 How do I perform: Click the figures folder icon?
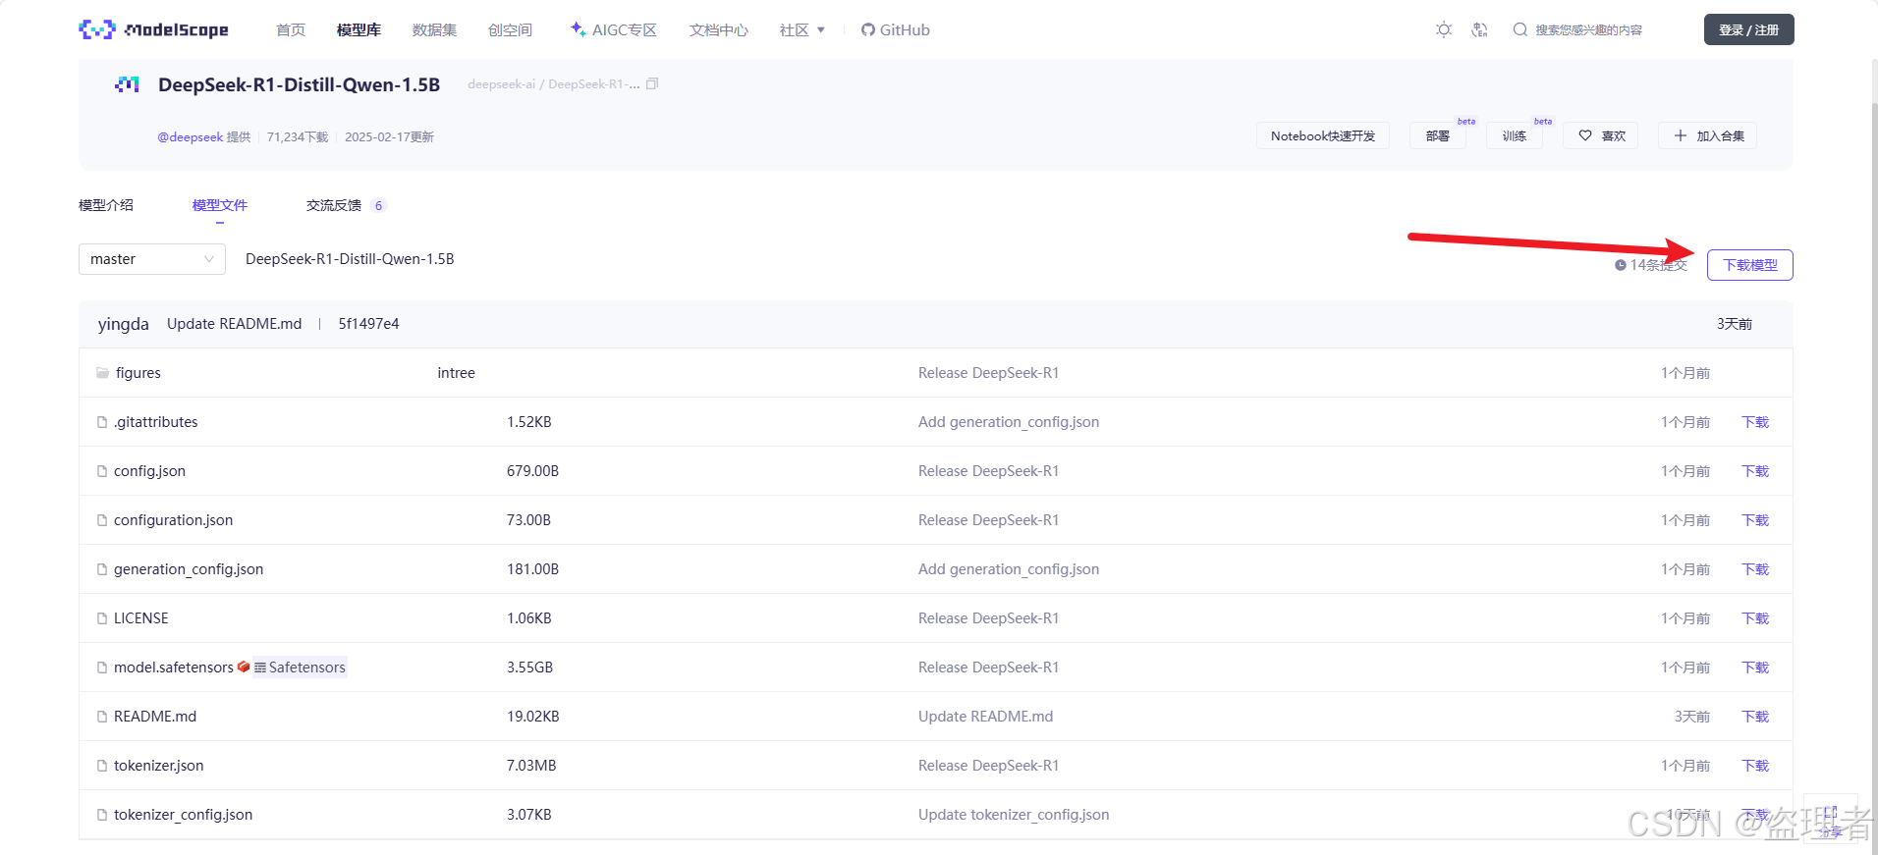(x=102, y=373)
